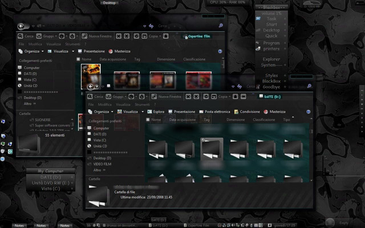Click the search magnifier in the Copertine film search box
This screenshot has height=228, width=365.
221,26
